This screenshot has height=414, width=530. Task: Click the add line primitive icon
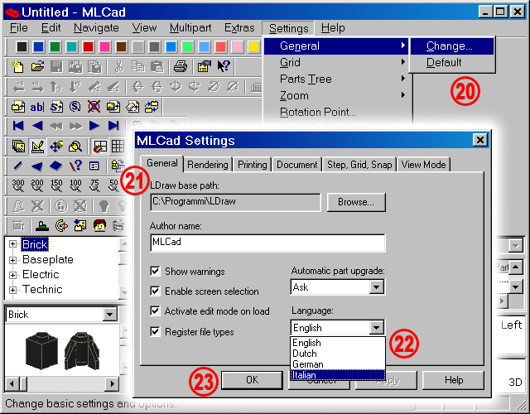tap(18, 166)
